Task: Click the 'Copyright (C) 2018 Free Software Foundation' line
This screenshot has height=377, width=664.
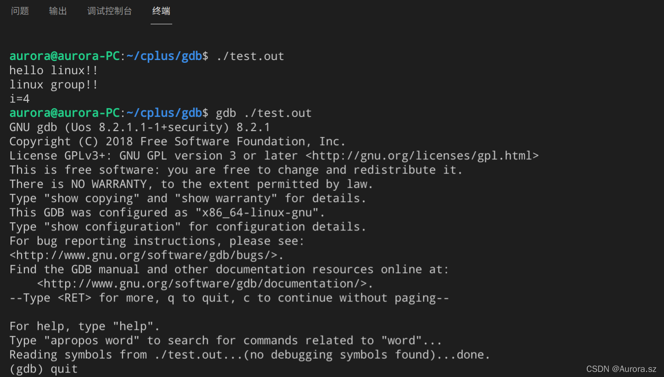Action: click(177, 142)
